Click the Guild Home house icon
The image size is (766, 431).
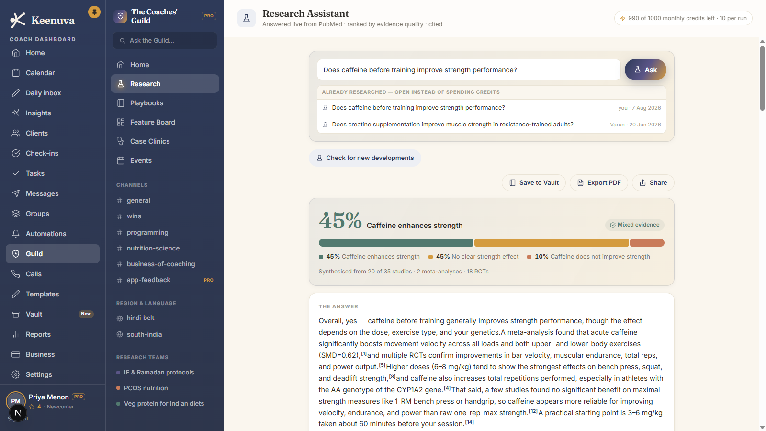click(x=121, y=65)
